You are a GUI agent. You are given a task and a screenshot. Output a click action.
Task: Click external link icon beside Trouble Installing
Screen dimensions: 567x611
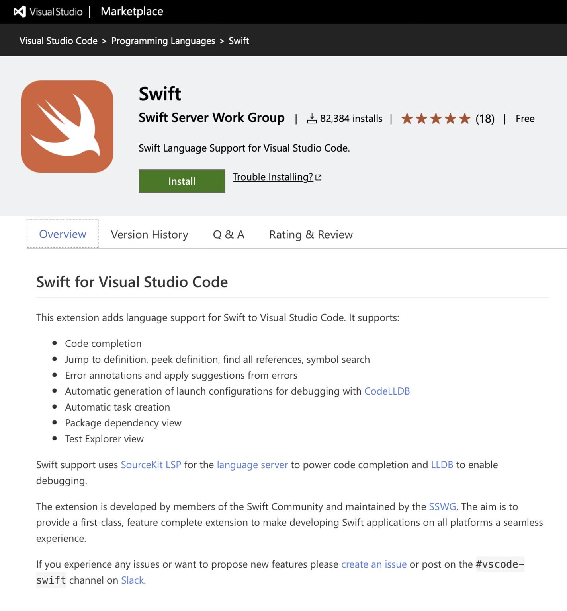[x=318, y=177]
